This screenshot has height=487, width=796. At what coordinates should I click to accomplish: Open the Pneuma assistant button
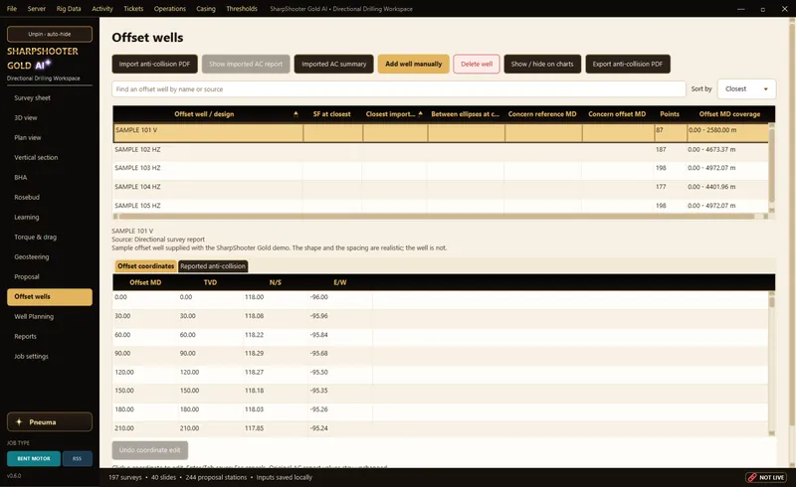point(50,421)
